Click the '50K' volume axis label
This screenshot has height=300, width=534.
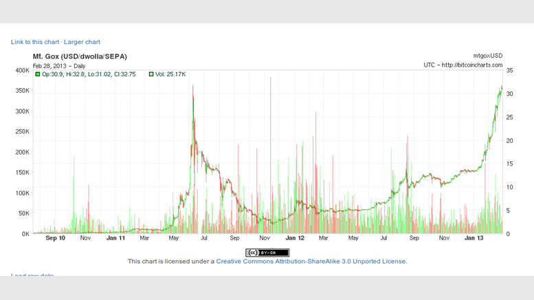pos(24,214)
